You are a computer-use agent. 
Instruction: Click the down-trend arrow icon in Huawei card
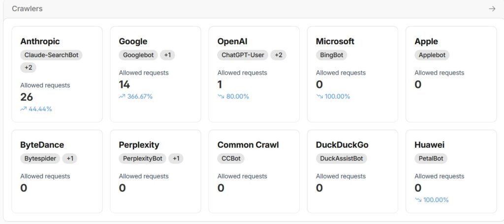coord(418,200)
